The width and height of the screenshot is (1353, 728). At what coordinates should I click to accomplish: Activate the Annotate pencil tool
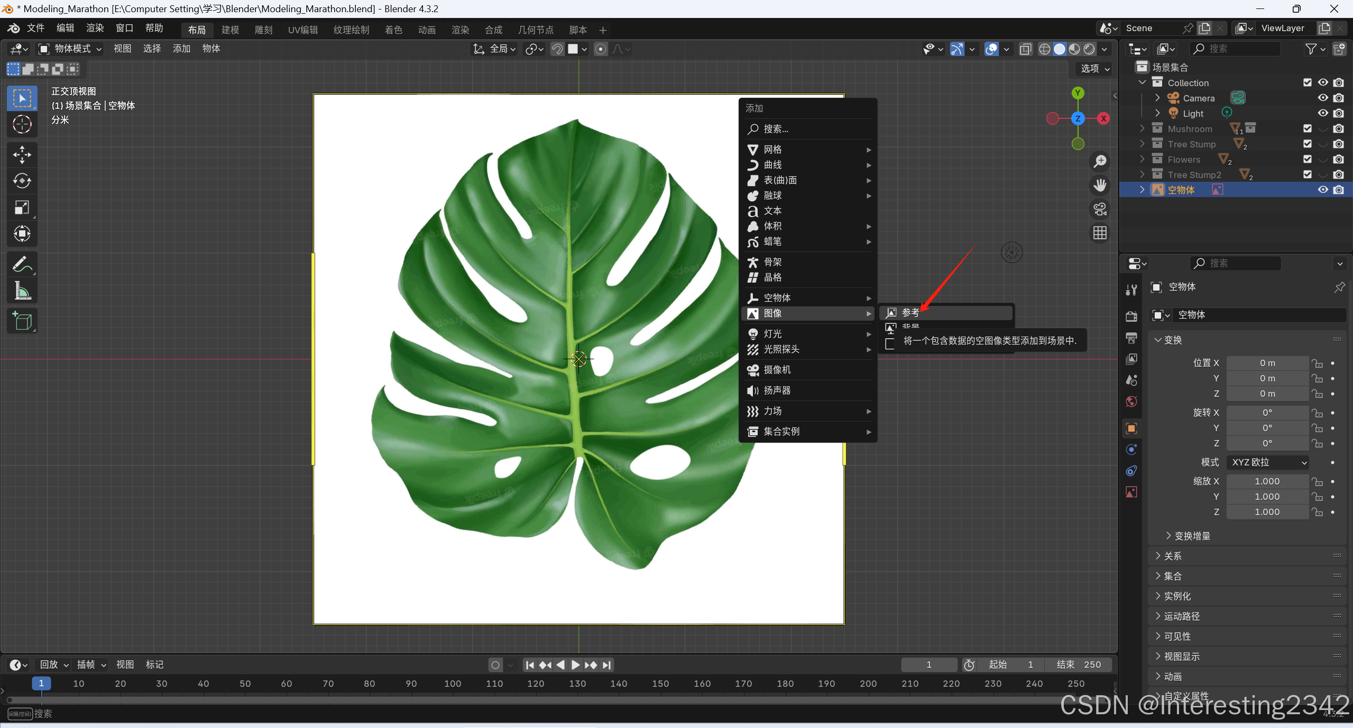[x=22, y=264]
